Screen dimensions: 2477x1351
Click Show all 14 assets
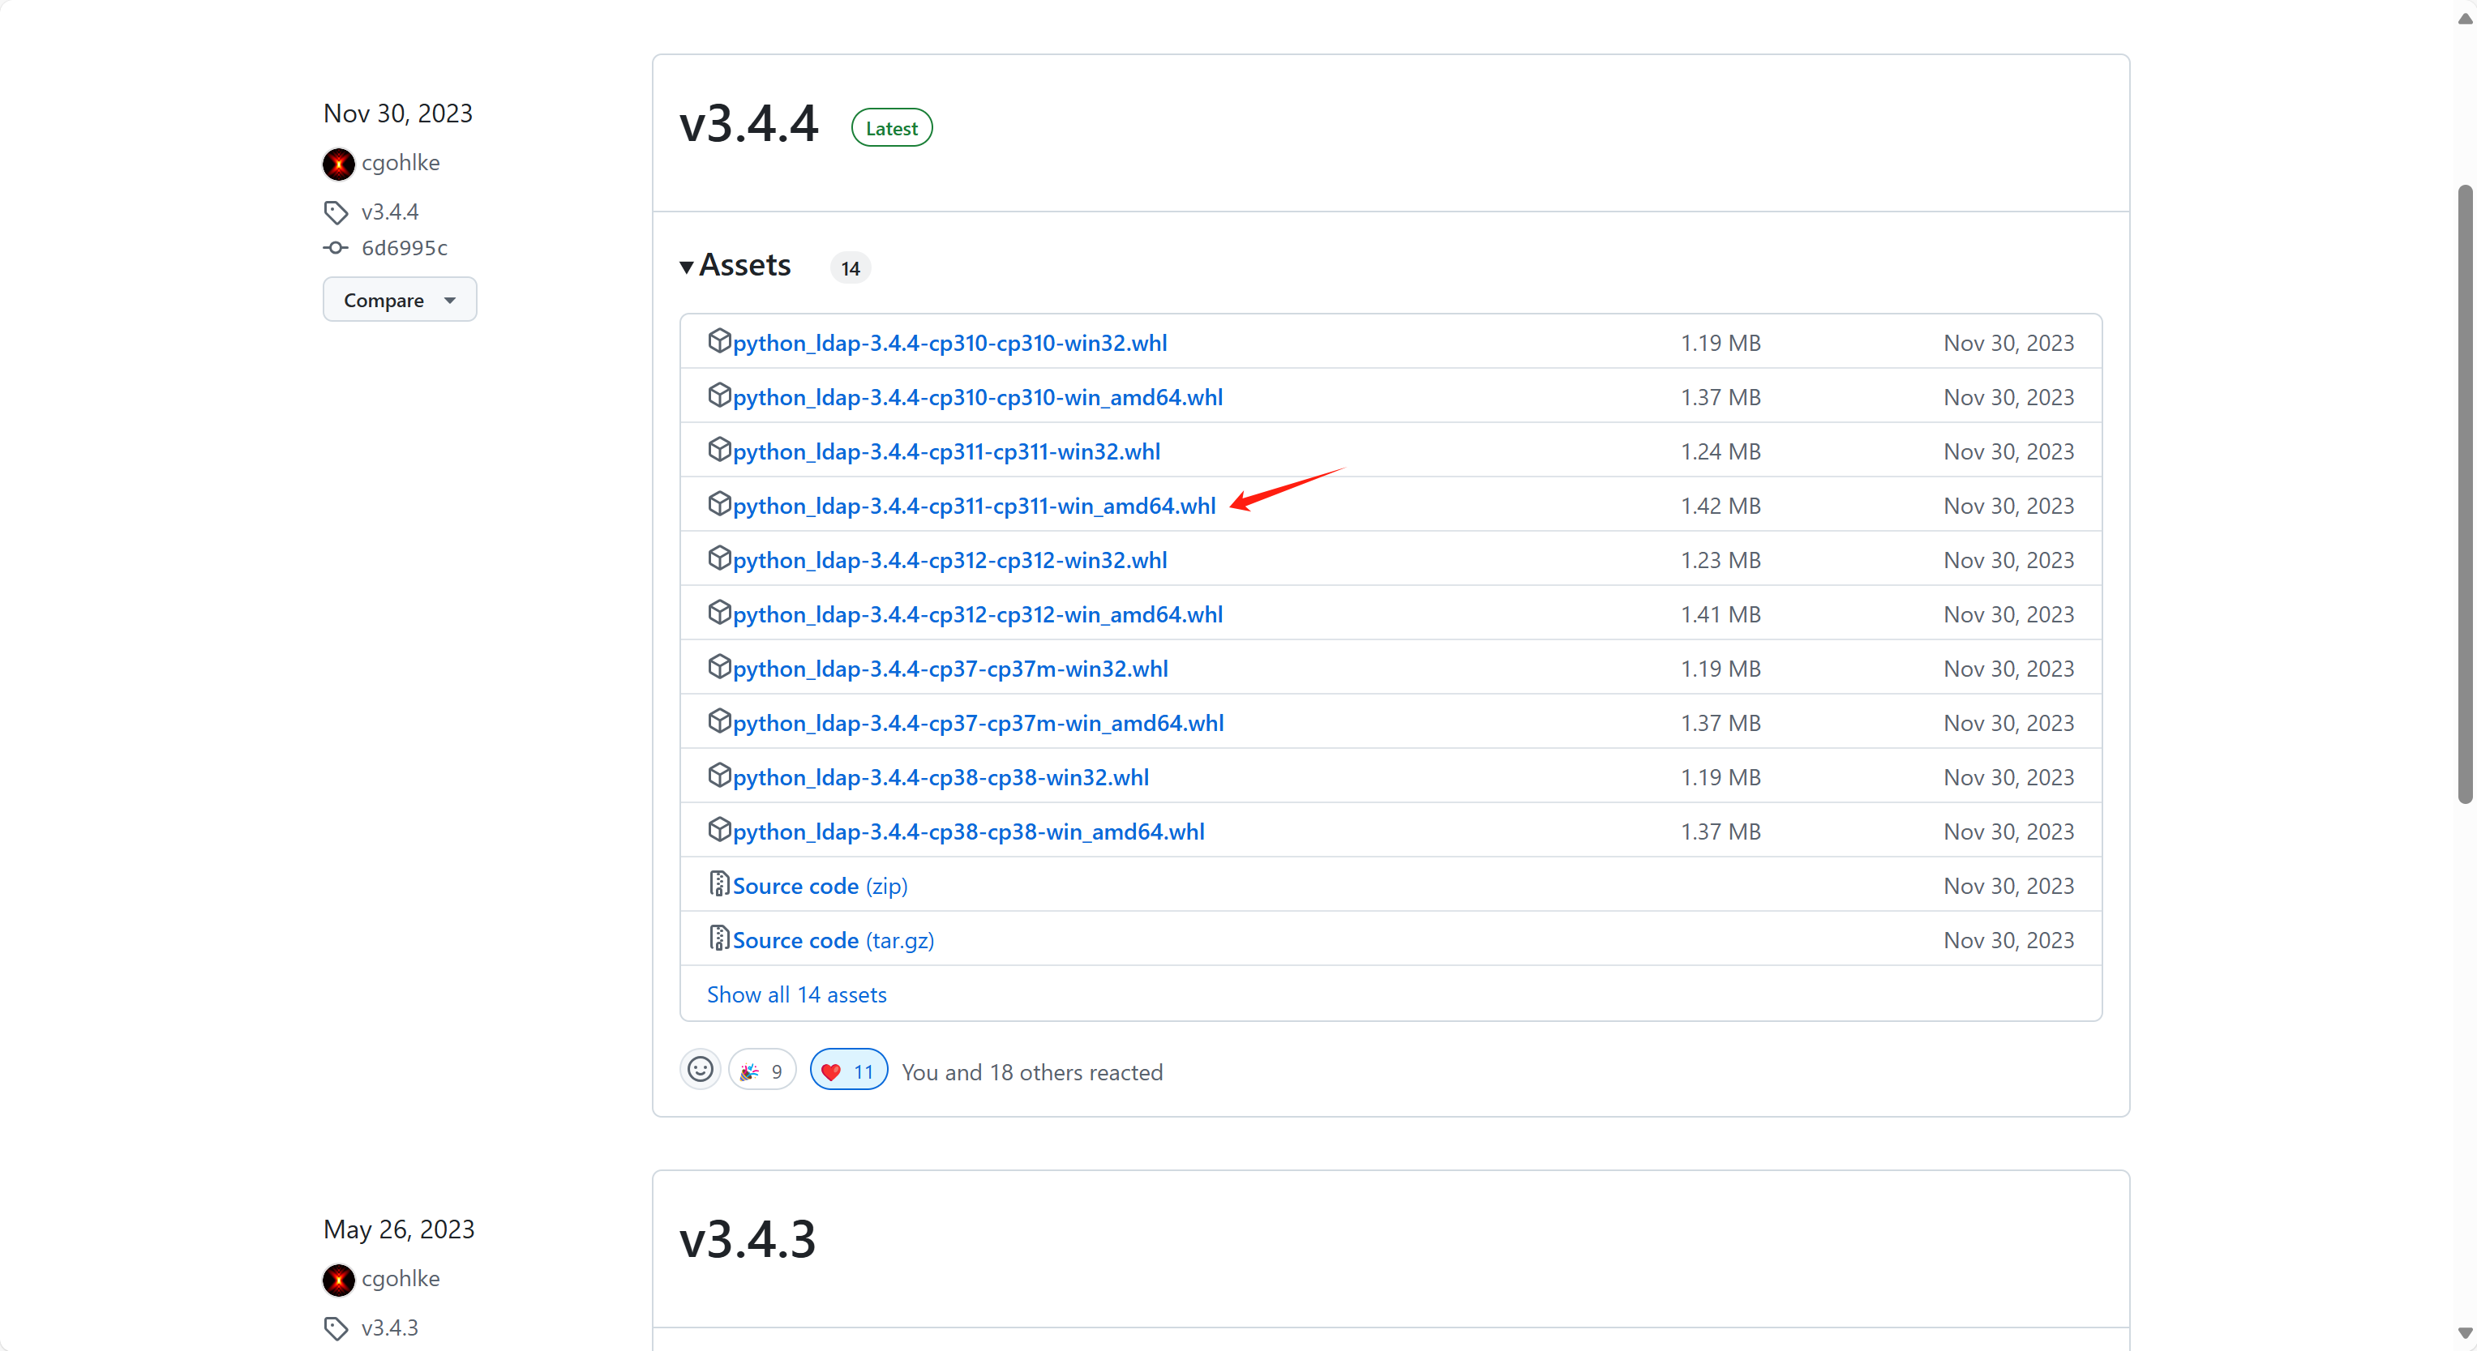point(797,994)
